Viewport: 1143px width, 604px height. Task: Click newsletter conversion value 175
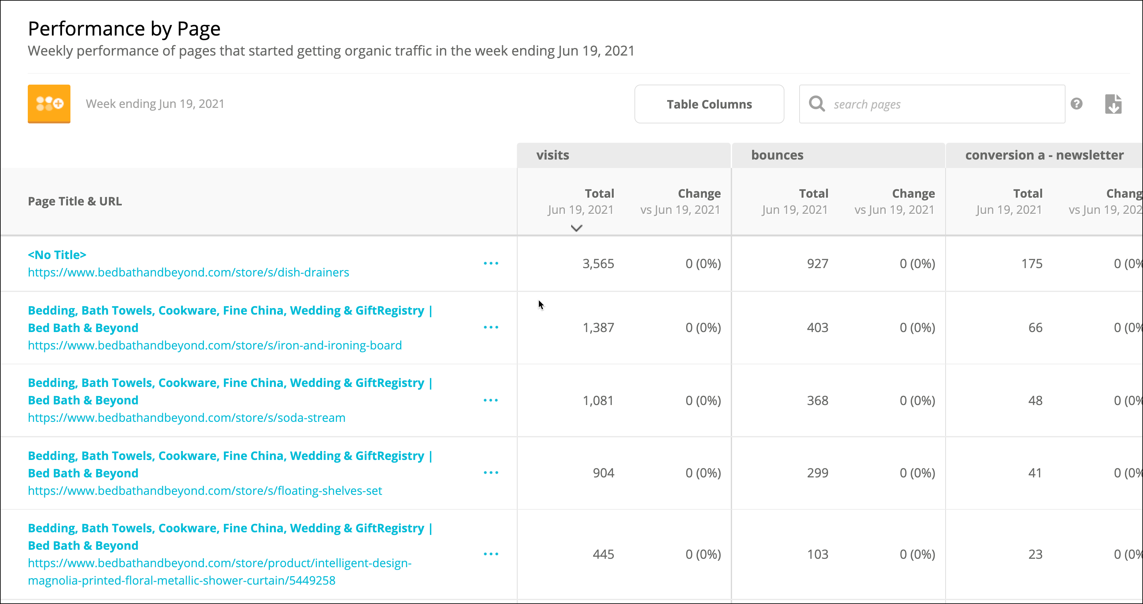(x=1032, y=264)
